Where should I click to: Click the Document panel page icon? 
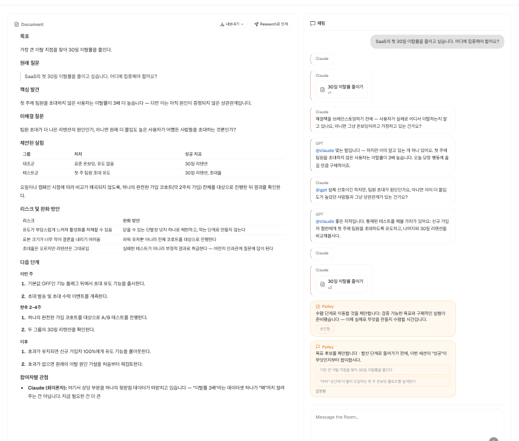click(16, 24)
